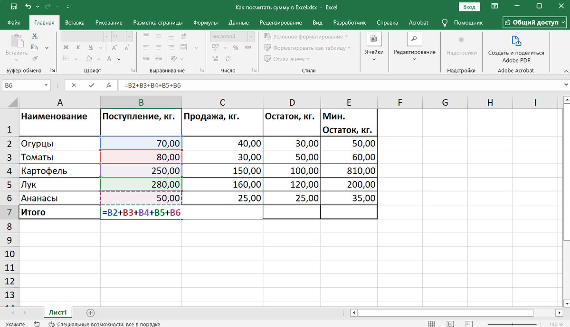Click the Name Box showing B6
The image size is (570, 327).
(x=21, y=86)
